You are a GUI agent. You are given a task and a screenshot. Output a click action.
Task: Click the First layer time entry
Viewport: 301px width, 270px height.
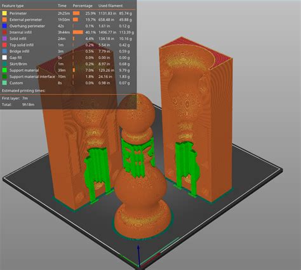tap(15, 98)
